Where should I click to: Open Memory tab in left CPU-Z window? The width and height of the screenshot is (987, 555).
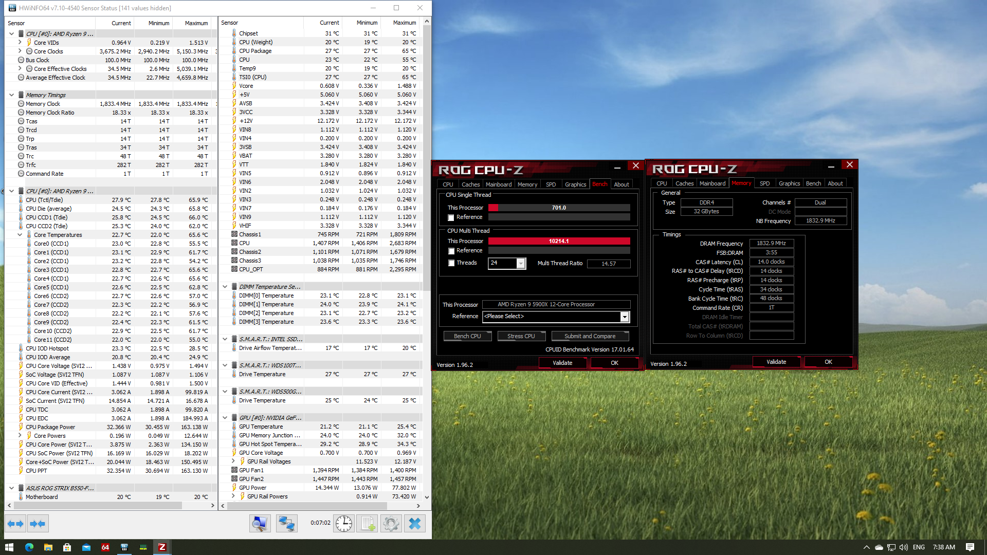coord(527,184)
